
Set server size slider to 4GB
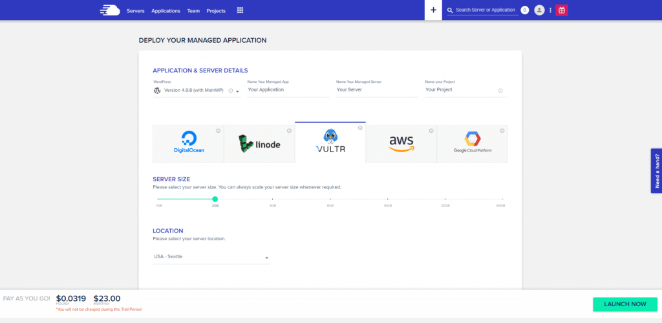tap(272, 199)
